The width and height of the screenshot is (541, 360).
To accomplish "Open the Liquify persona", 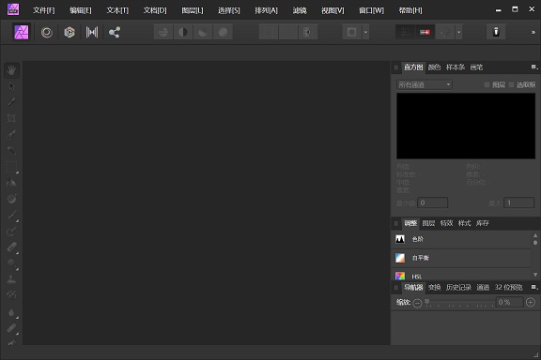I will pyautogui.click(x=47, y=33).
